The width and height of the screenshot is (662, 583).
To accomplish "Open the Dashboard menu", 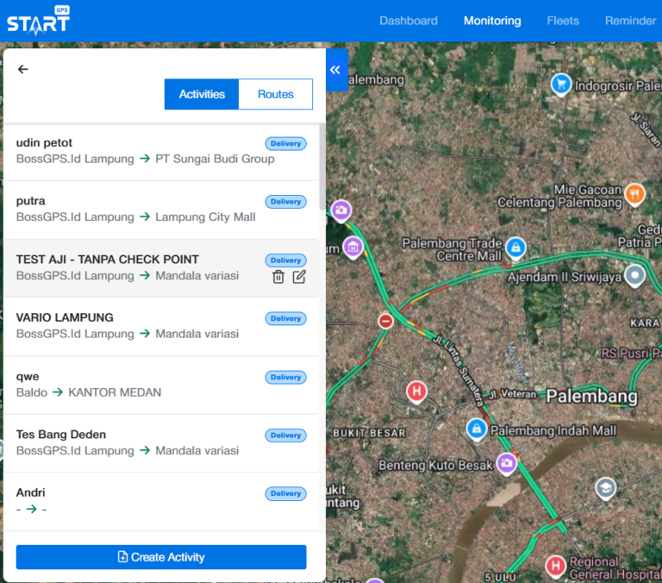I will 409,21.
